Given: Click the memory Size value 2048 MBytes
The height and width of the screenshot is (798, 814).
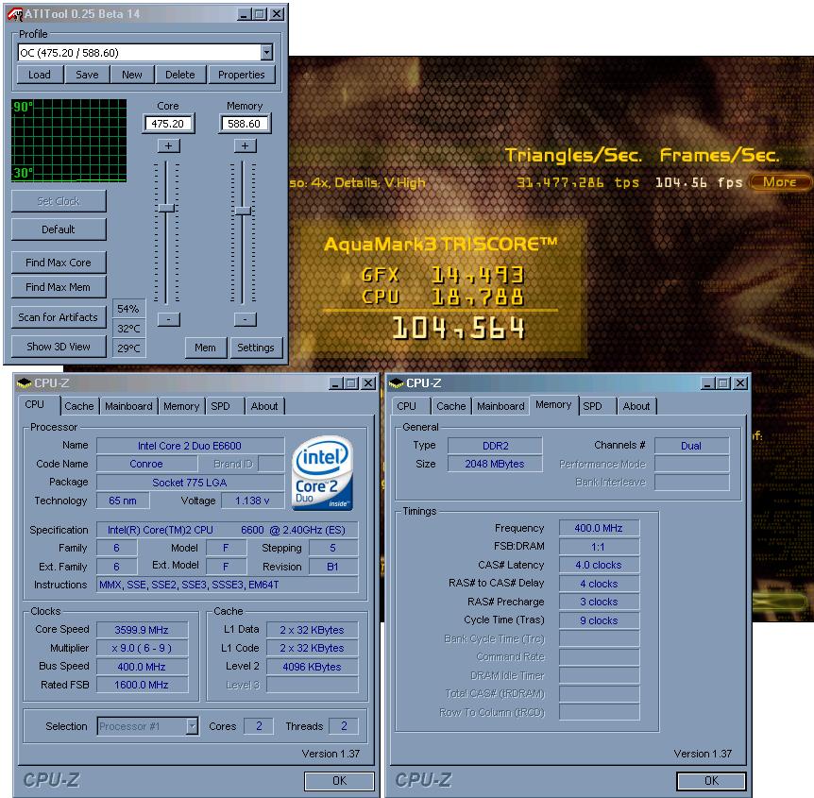Looking at the screenshot, I should (x=495, y=464).
